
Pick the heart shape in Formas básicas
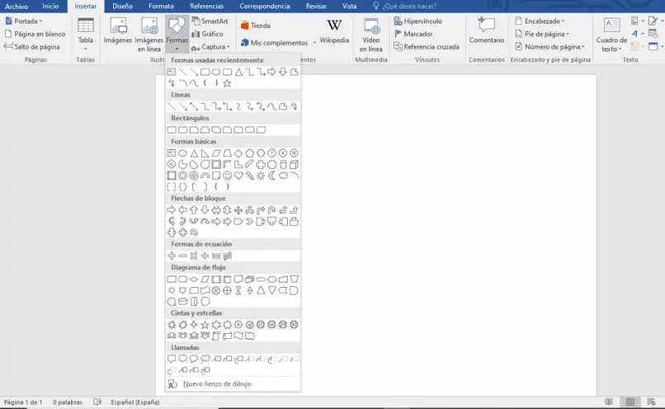pyautogui.click(x=238, y=176)
